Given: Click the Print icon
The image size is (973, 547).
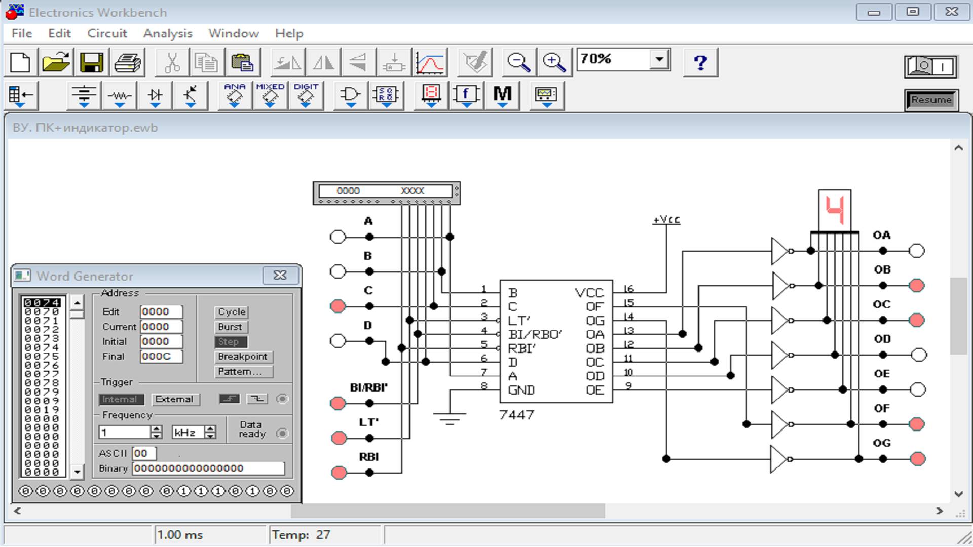Looking at the screenshot, I should (x=127, y=63).
